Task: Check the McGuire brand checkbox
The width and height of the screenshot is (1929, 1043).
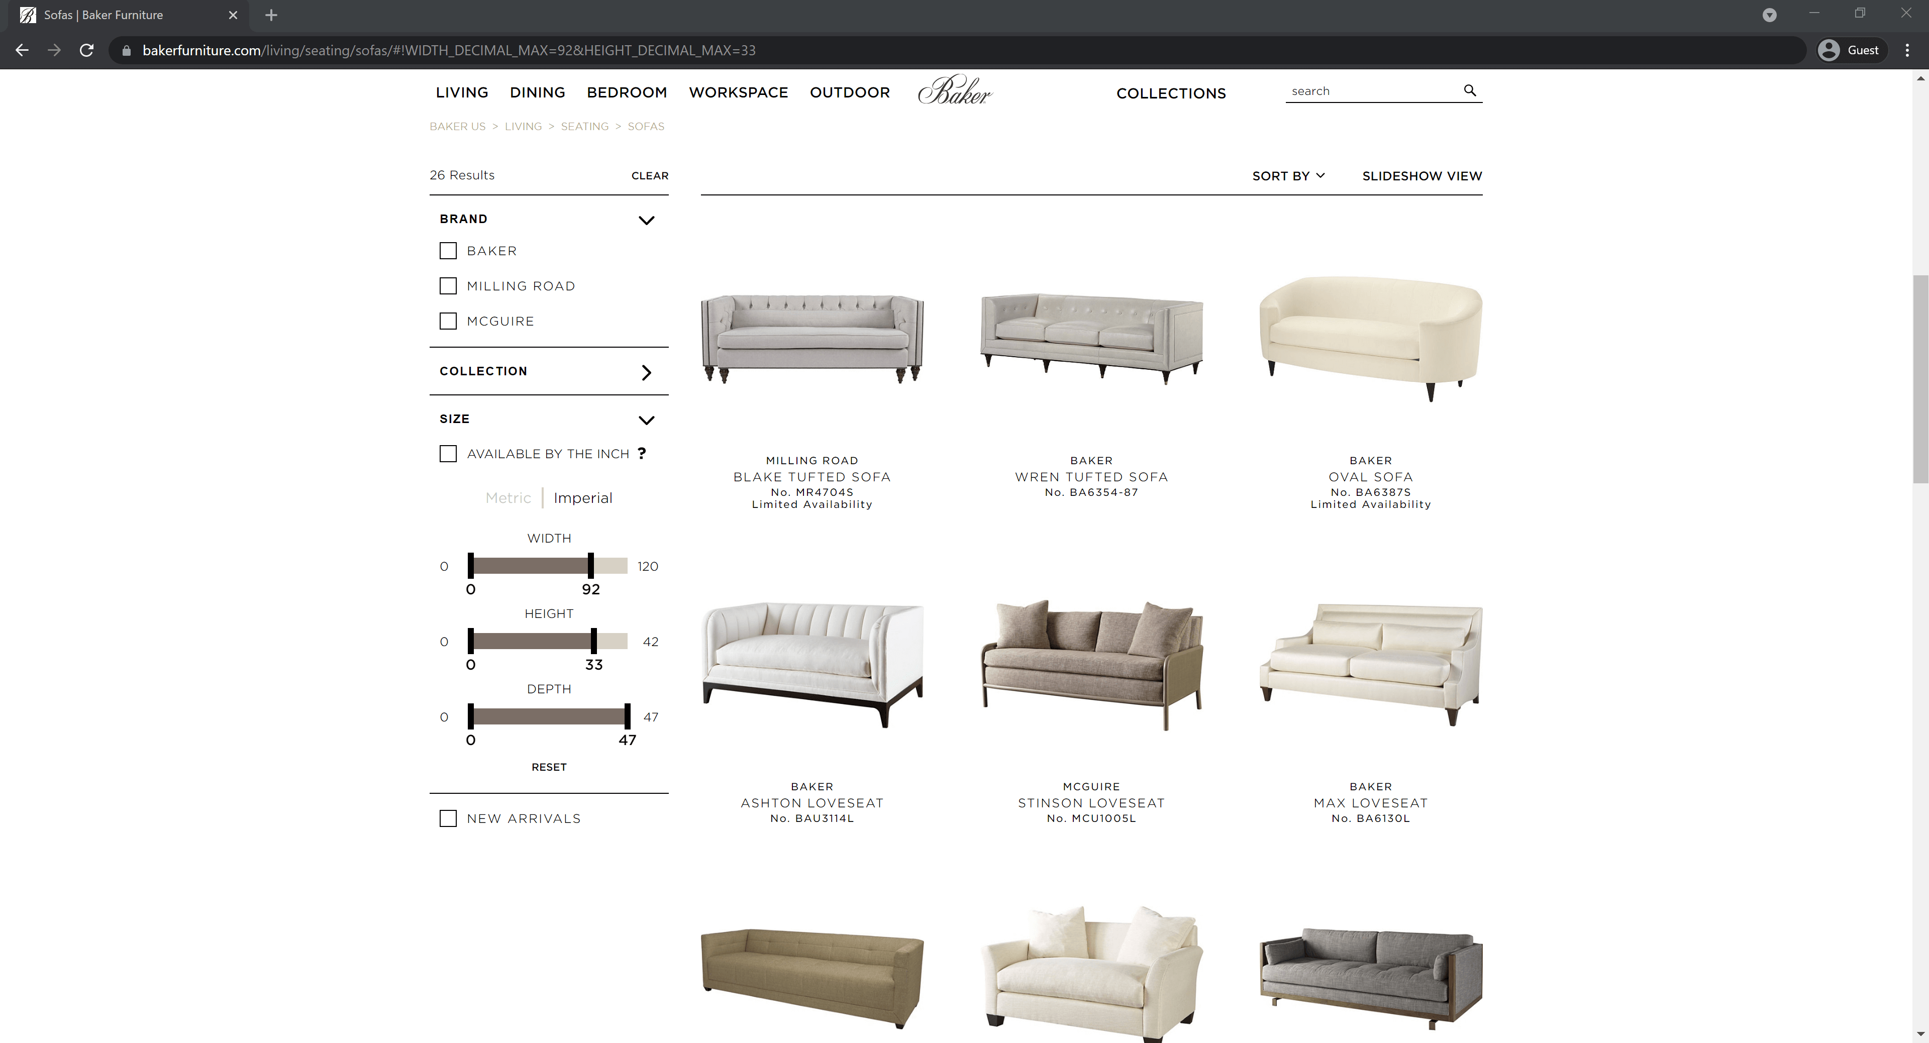Action: 448,321
